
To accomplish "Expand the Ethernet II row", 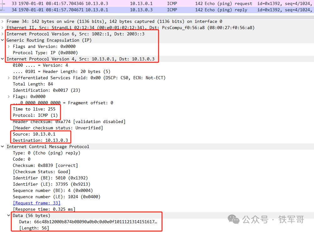I will click(x=3, y=28).
